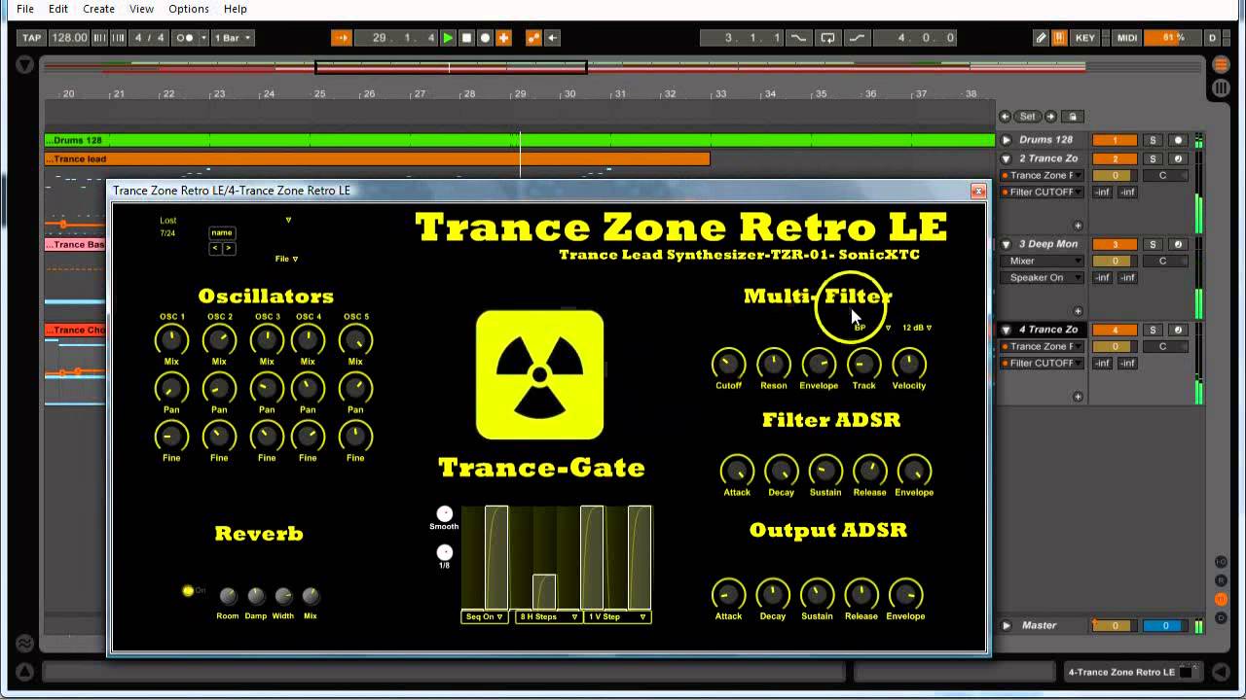Screen dimensions: 1246x700
Task: Open the View menu
Action: [142, 9]
